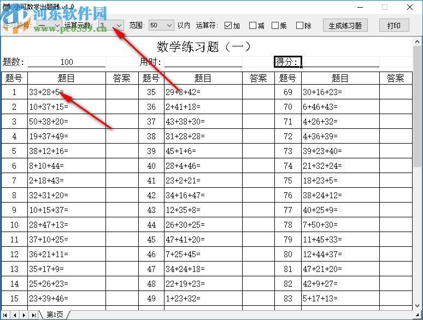Select question cell 18+23+5=

pos(340,180)
